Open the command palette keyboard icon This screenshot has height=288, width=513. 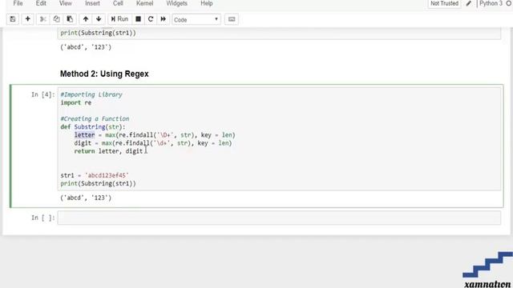232,19
